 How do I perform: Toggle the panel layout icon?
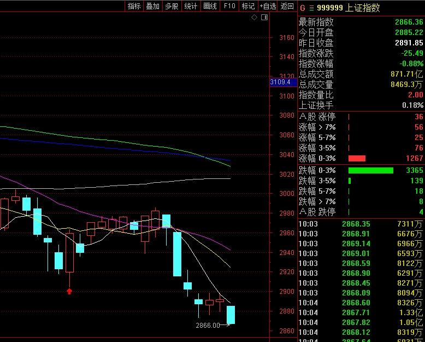tap(264, 18)
